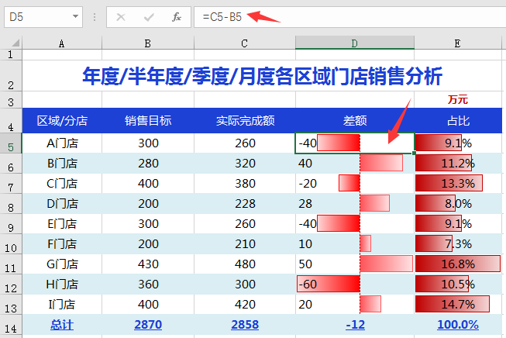
Task: Select the 13.3% ratio cell
Action: click(458, 184)
